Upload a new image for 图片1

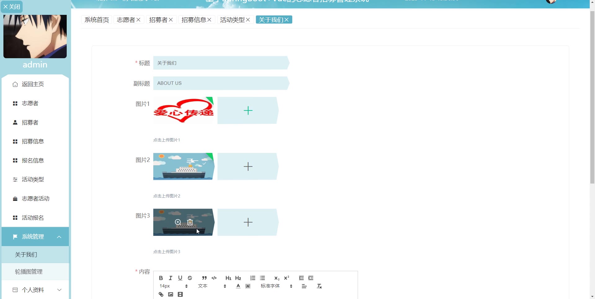(x=248, y=110)
